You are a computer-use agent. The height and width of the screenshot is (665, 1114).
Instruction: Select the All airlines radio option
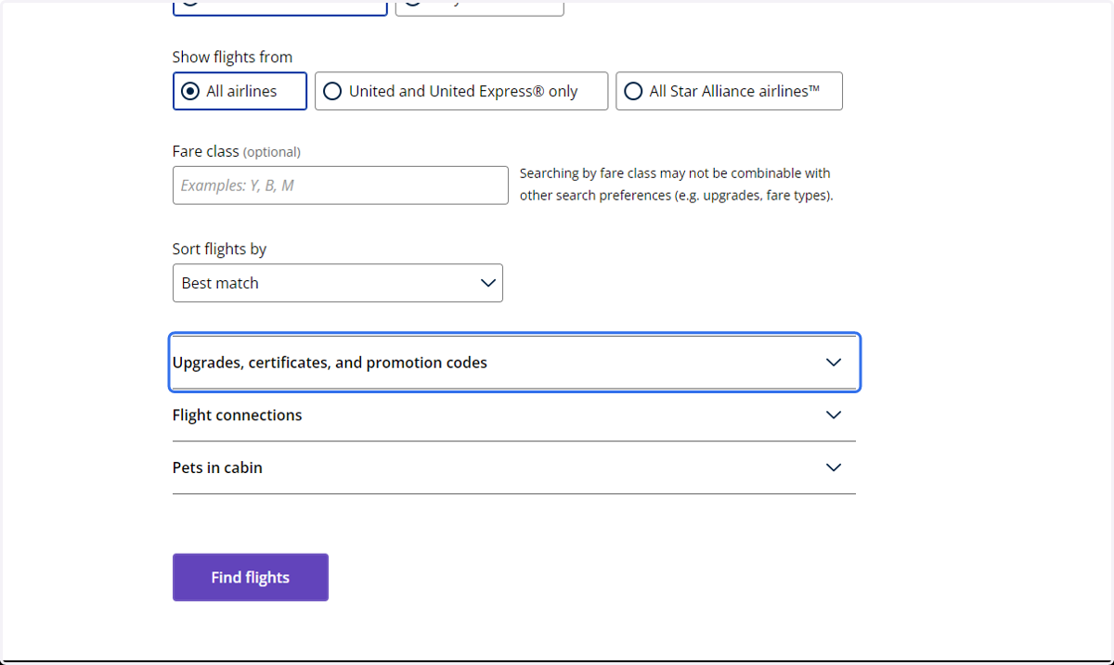click(x=240, y=91)
